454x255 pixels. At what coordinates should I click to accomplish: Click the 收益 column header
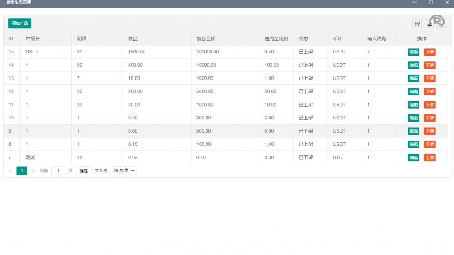[x=133, y=39]
